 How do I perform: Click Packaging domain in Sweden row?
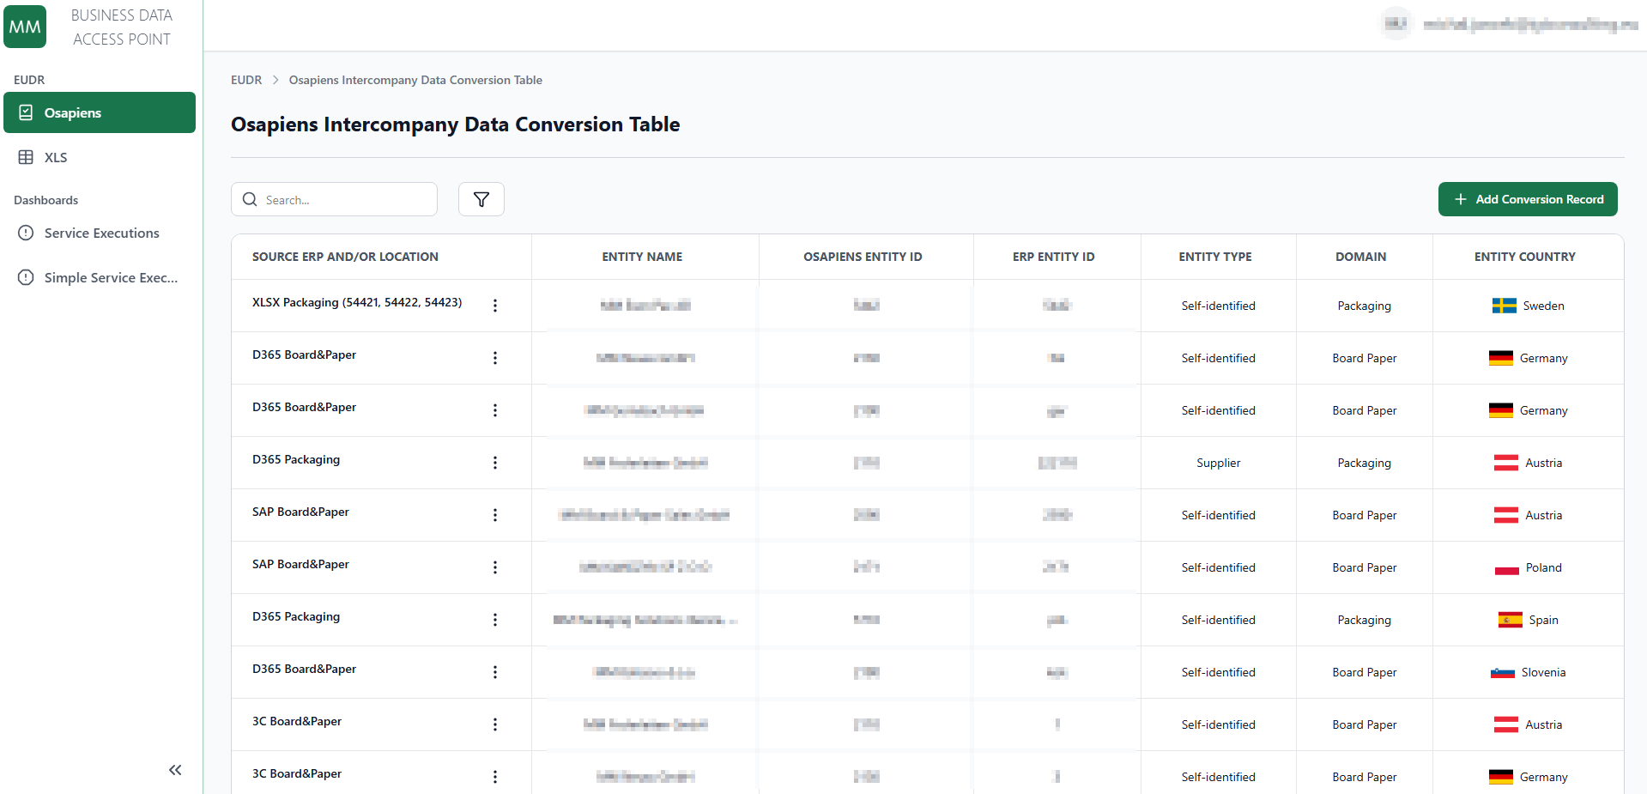[1365, 306]
